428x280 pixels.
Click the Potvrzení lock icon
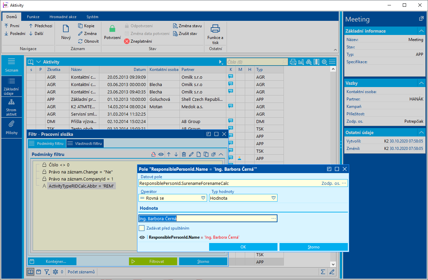point(112,29)
